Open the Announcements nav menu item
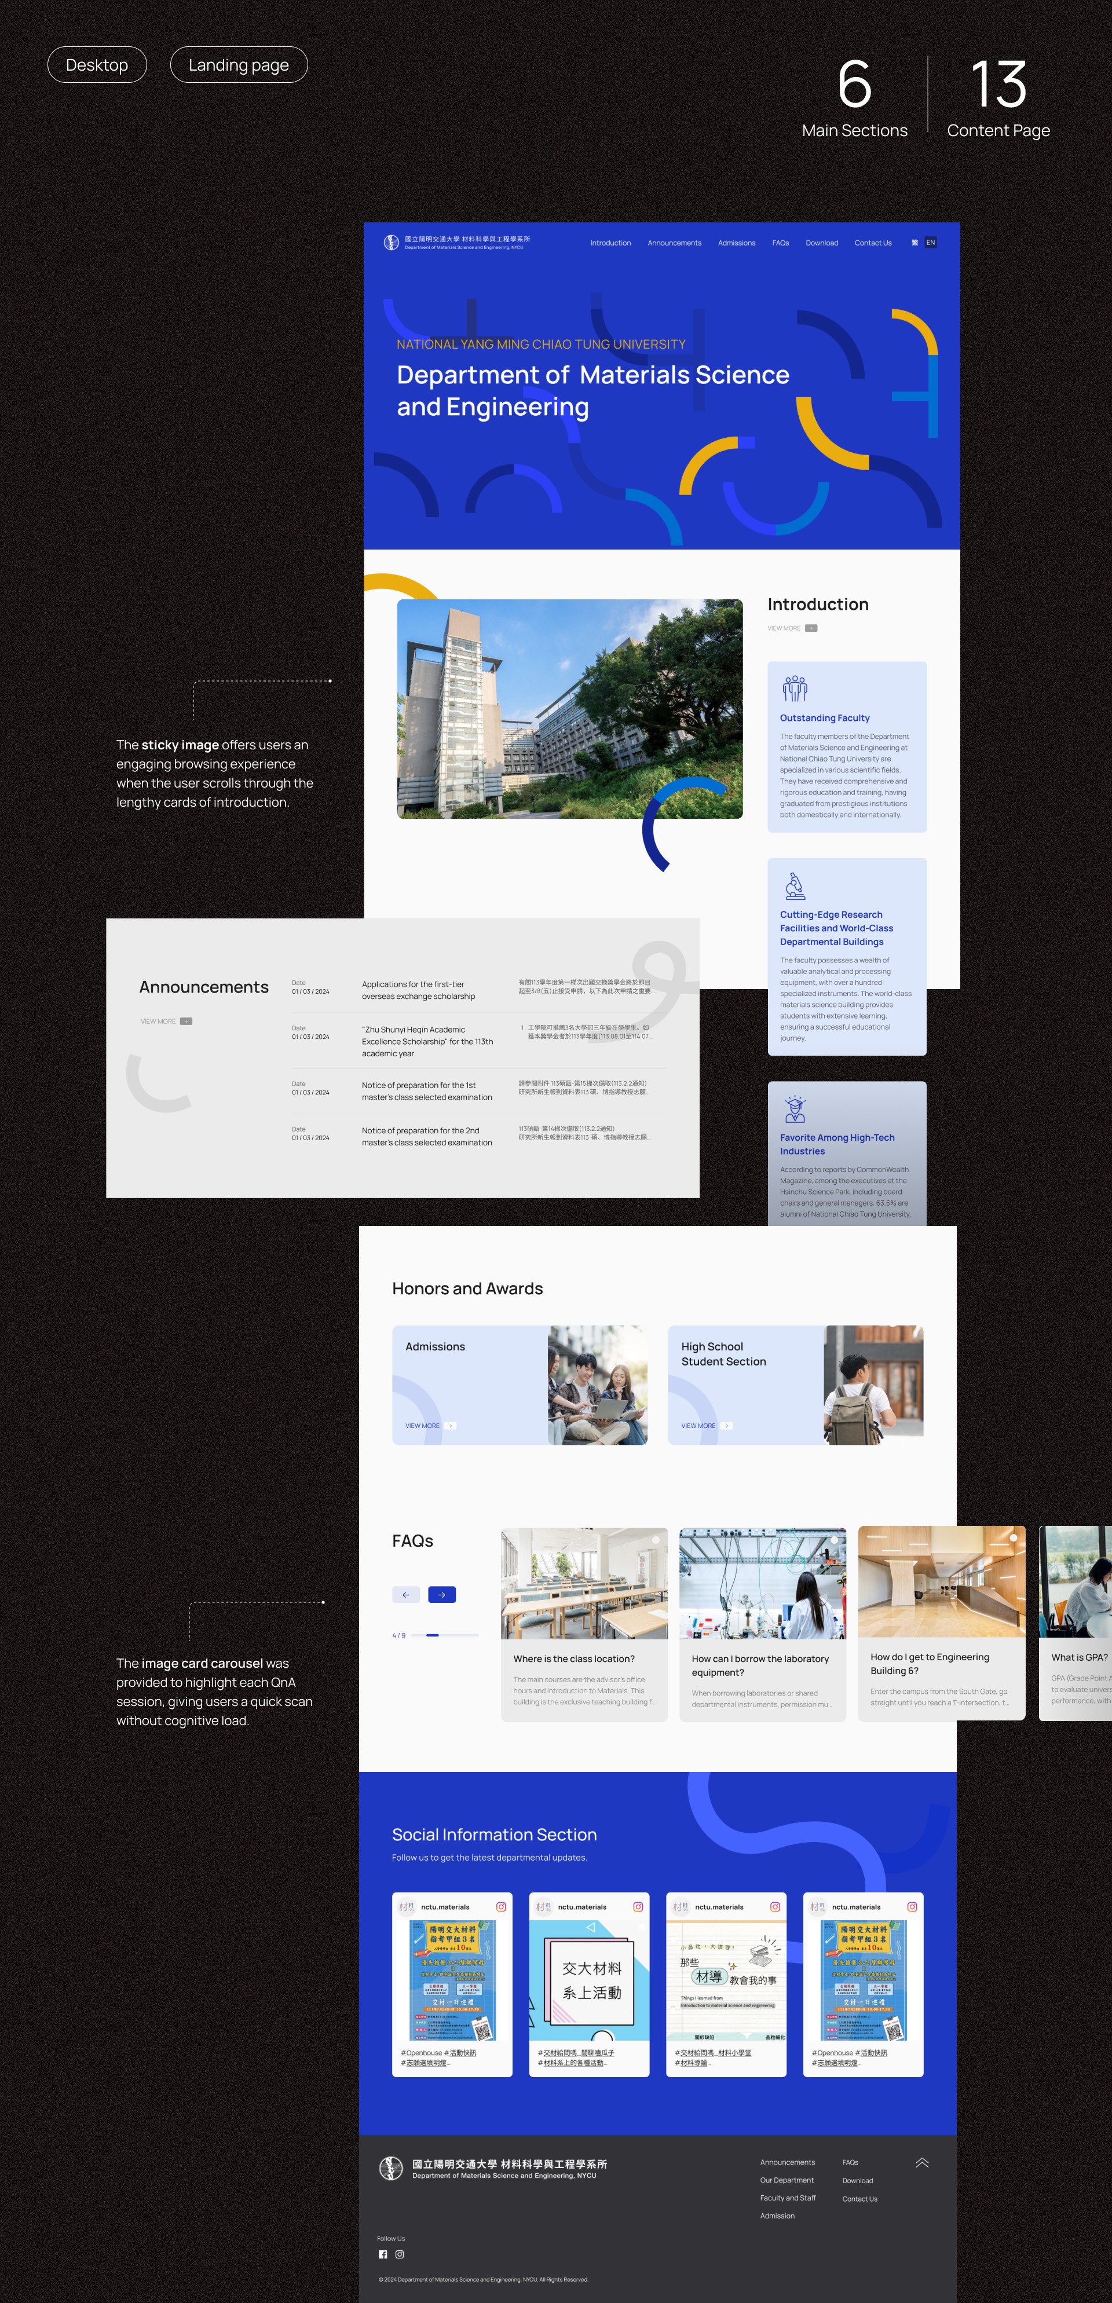 coord(674,243)
